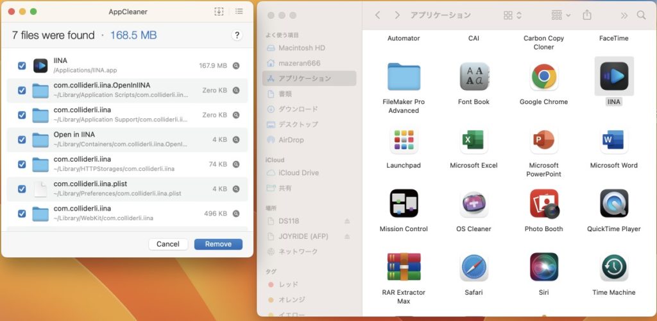Screen dimensions: 657x321
Task: Expand the Finder toolbar overflow chevrons
Action: tap(624, 15)
